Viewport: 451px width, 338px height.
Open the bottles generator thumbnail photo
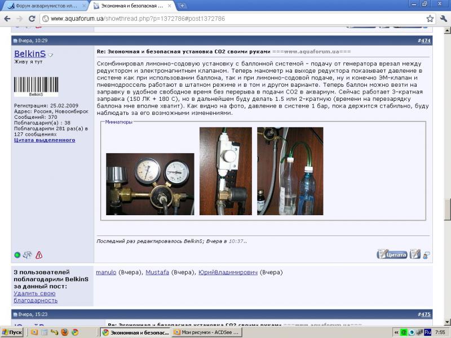pos(290,171)
